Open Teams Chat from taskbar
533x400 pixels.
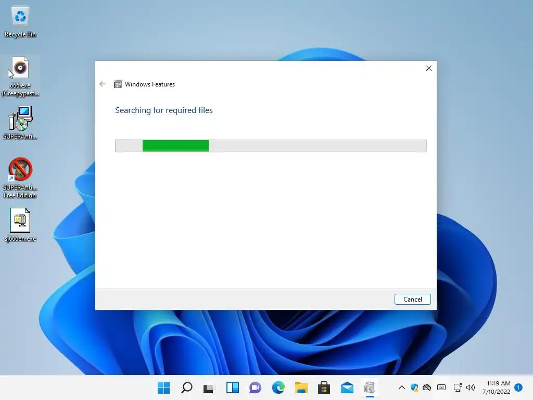(255, 387)
